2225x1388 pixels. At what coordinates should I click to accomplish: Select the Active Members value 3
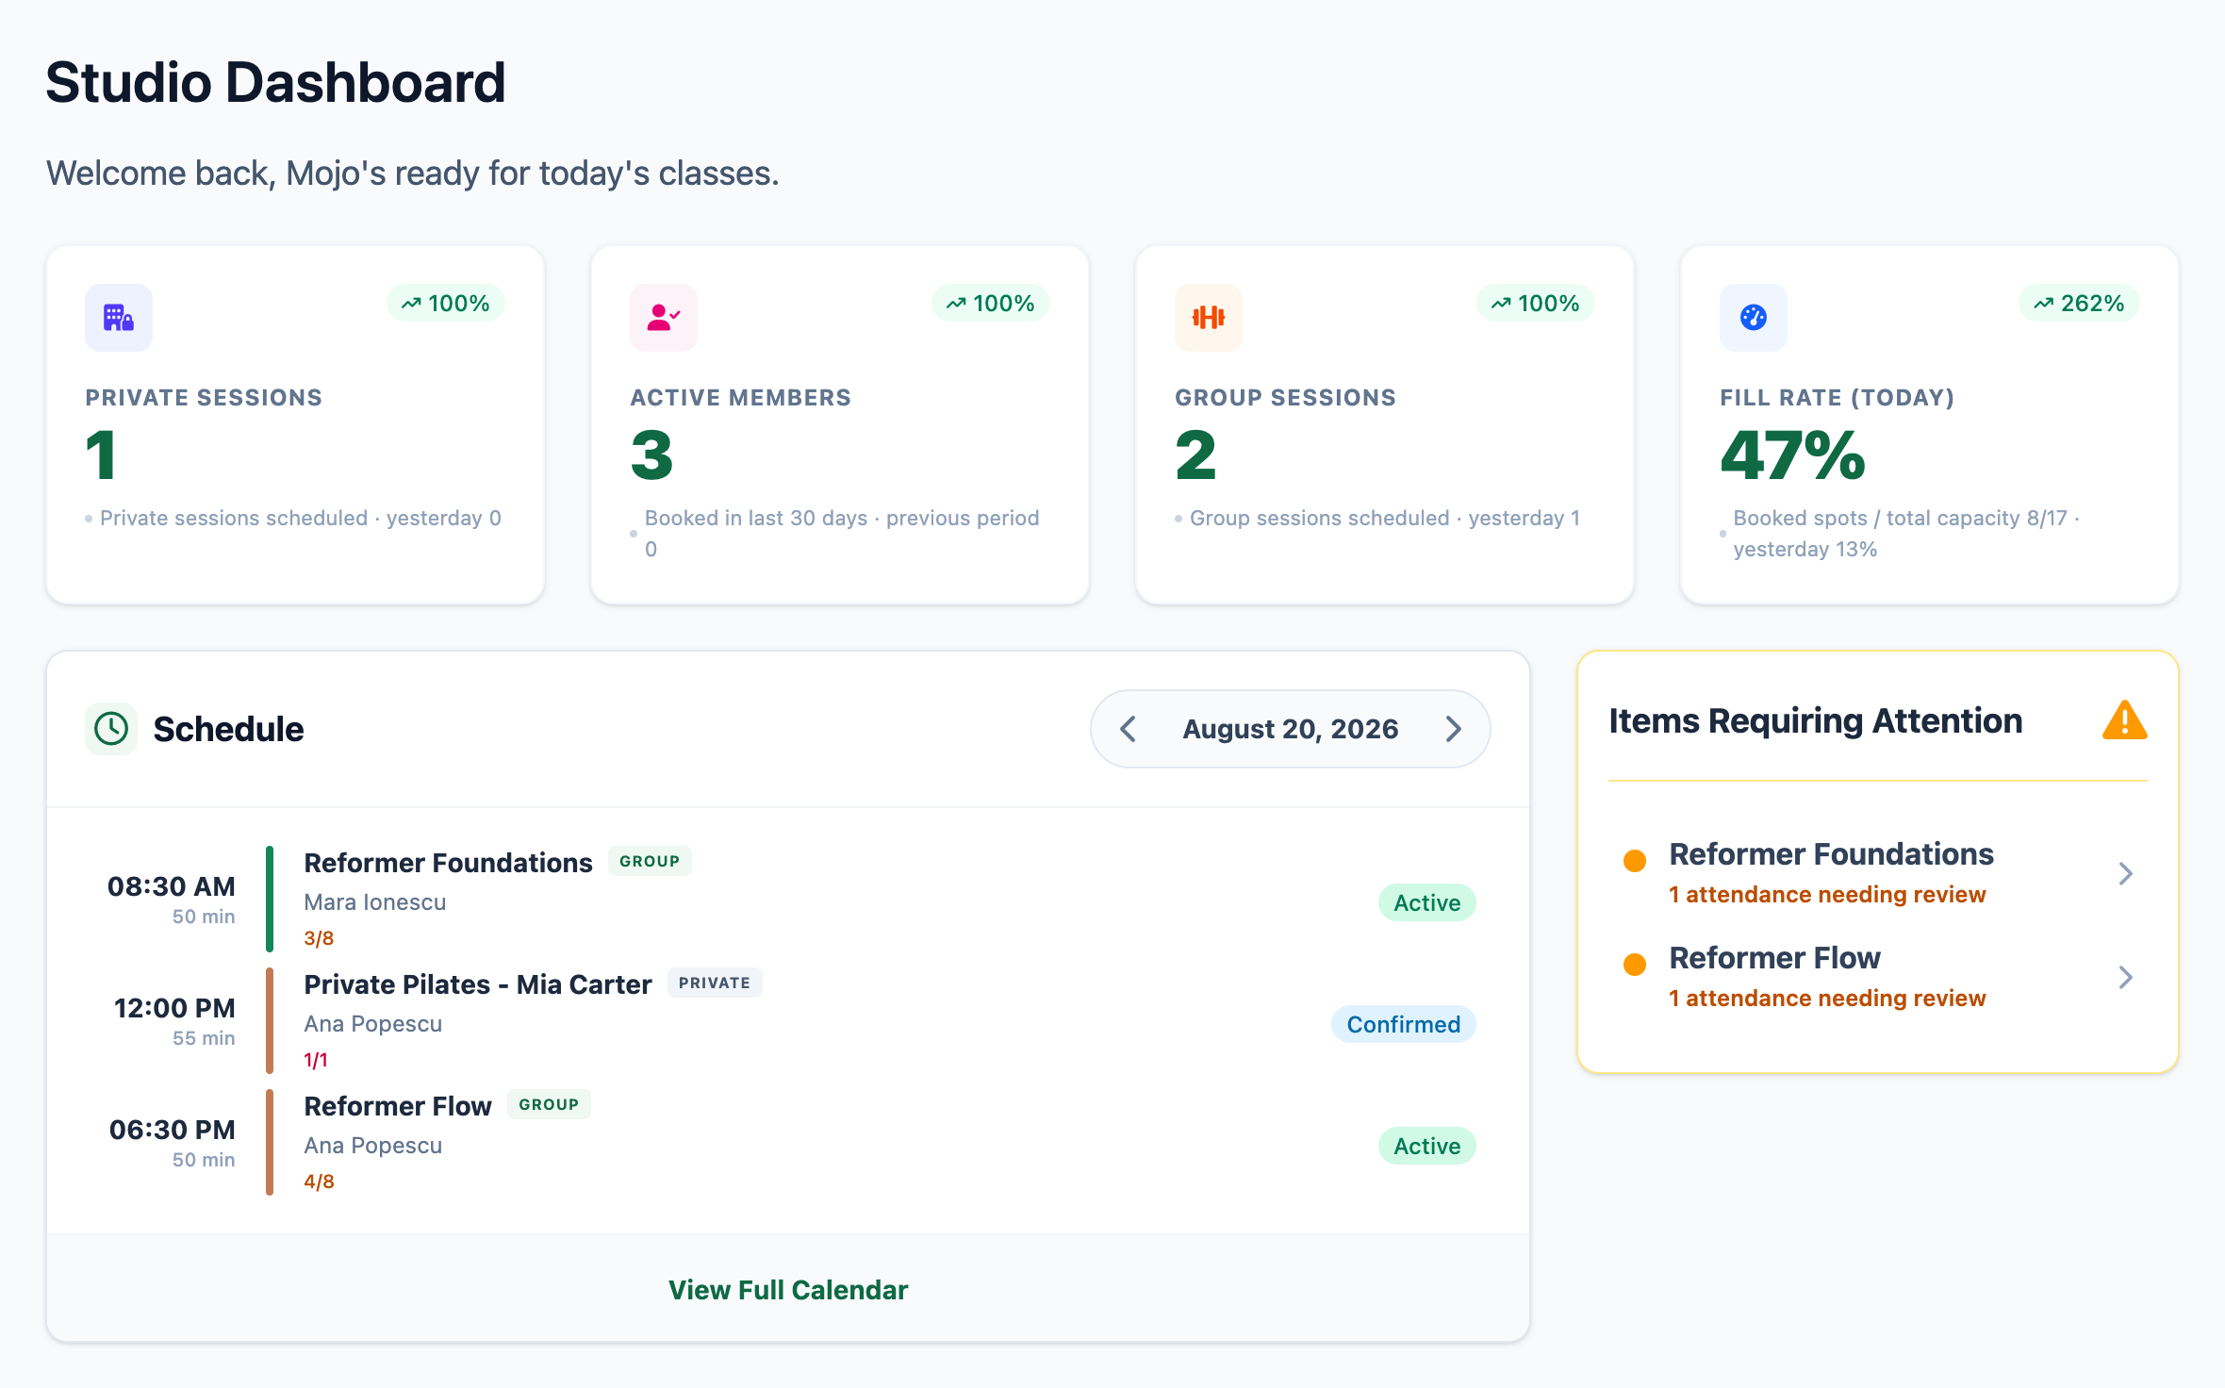652,455
